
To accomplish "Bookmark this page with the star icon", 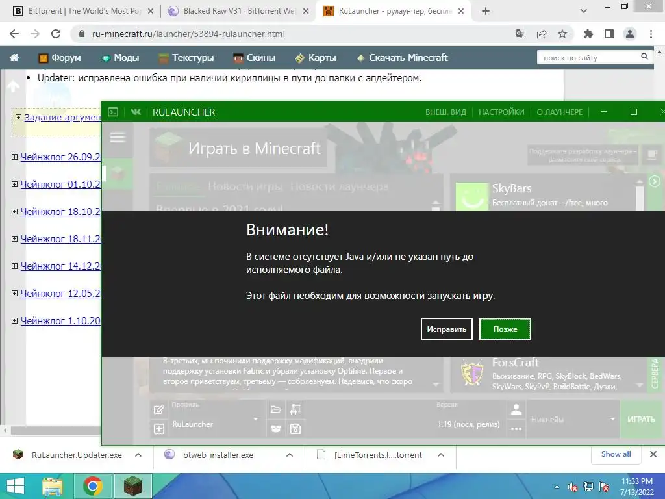I will coord(562,34).
